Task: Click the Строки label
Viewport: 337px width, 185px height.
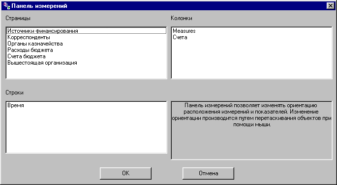Action: [x=14, y=93]
